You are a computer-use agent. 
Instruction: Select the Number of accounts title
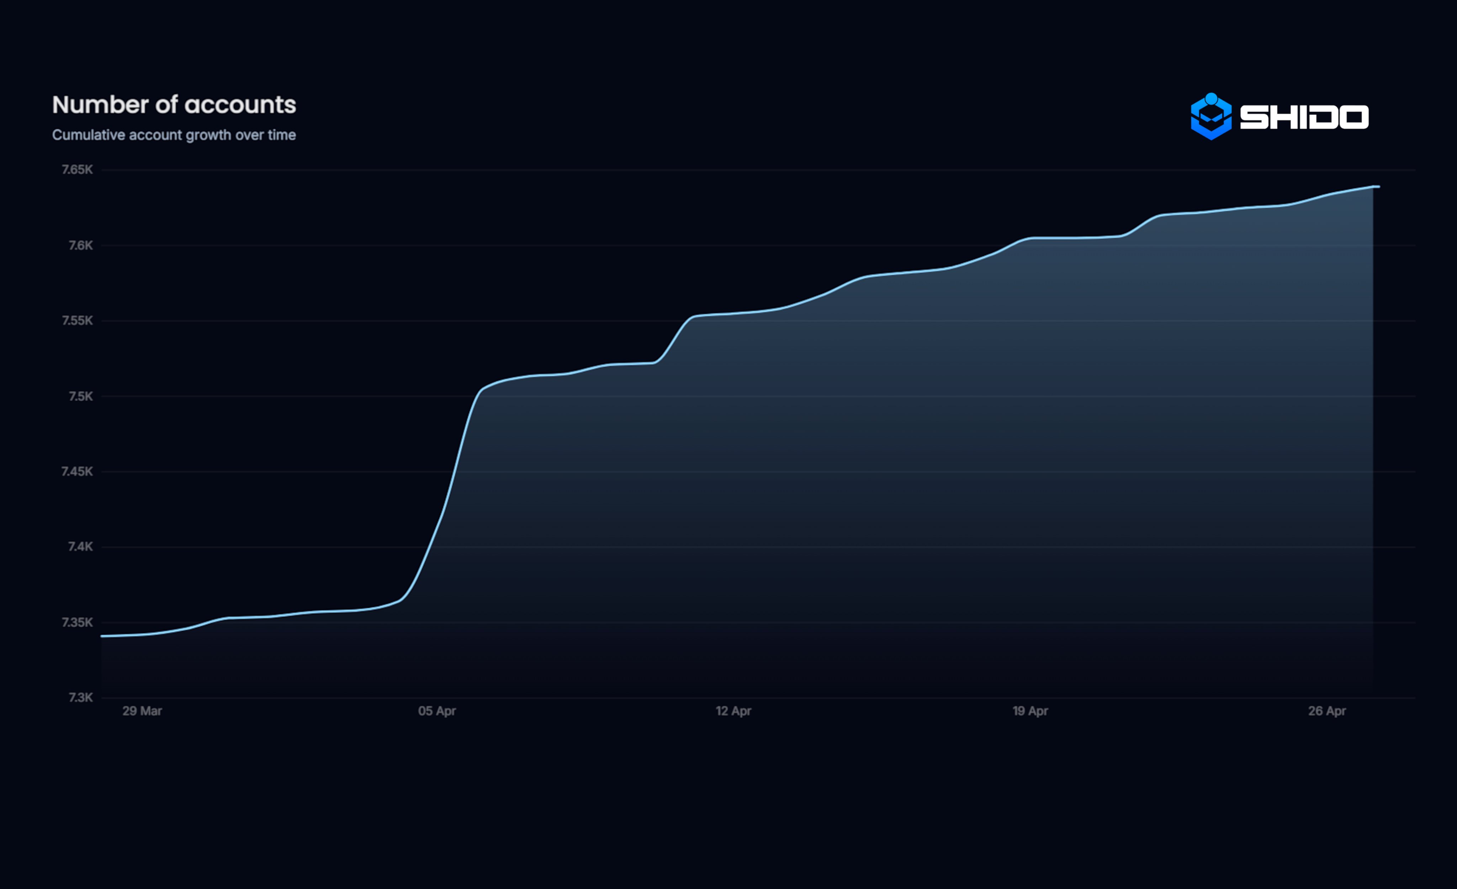point(174,105)
